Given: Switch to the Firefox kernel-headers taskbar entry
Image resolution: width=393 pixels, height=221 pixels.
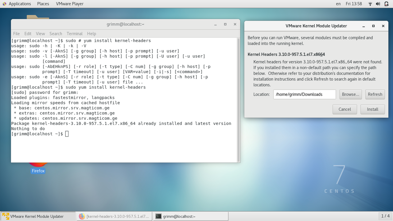Looking at the screenshot, I should [x=114, y=216].
